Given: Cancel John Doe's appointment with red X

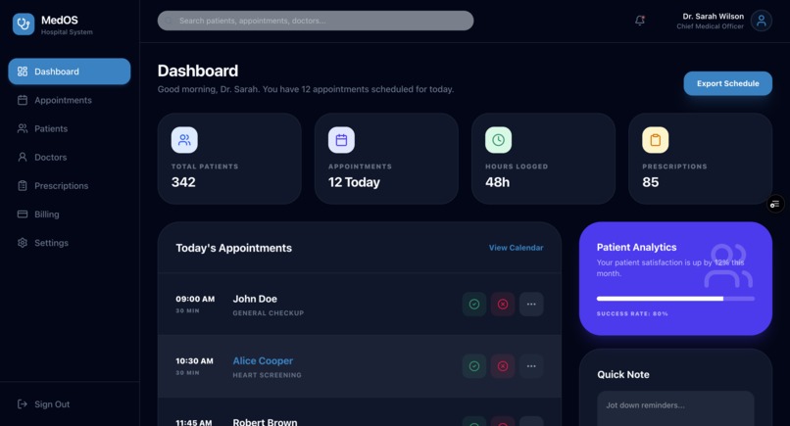Looking at the screenshot, I should click(x=503, y=305).
